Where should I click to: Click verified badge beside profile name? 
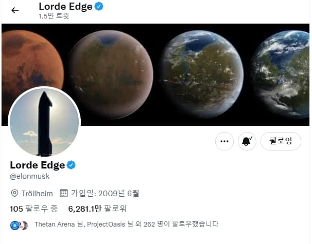click(71, 165)
